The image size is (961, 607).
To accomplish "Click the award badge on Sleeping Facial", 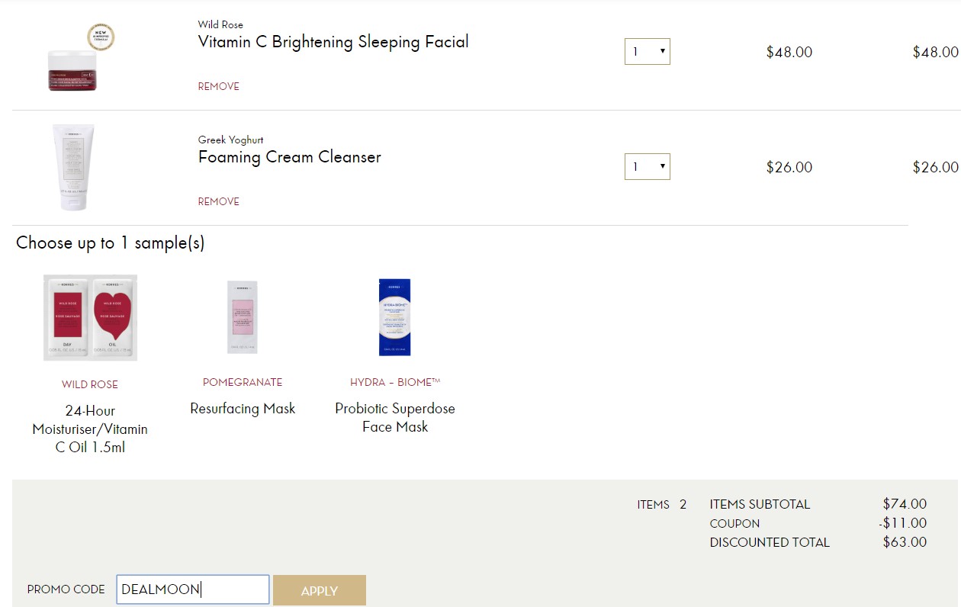I will 101,37.
